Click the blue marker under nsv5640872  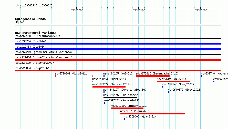(x=169, y=92)
